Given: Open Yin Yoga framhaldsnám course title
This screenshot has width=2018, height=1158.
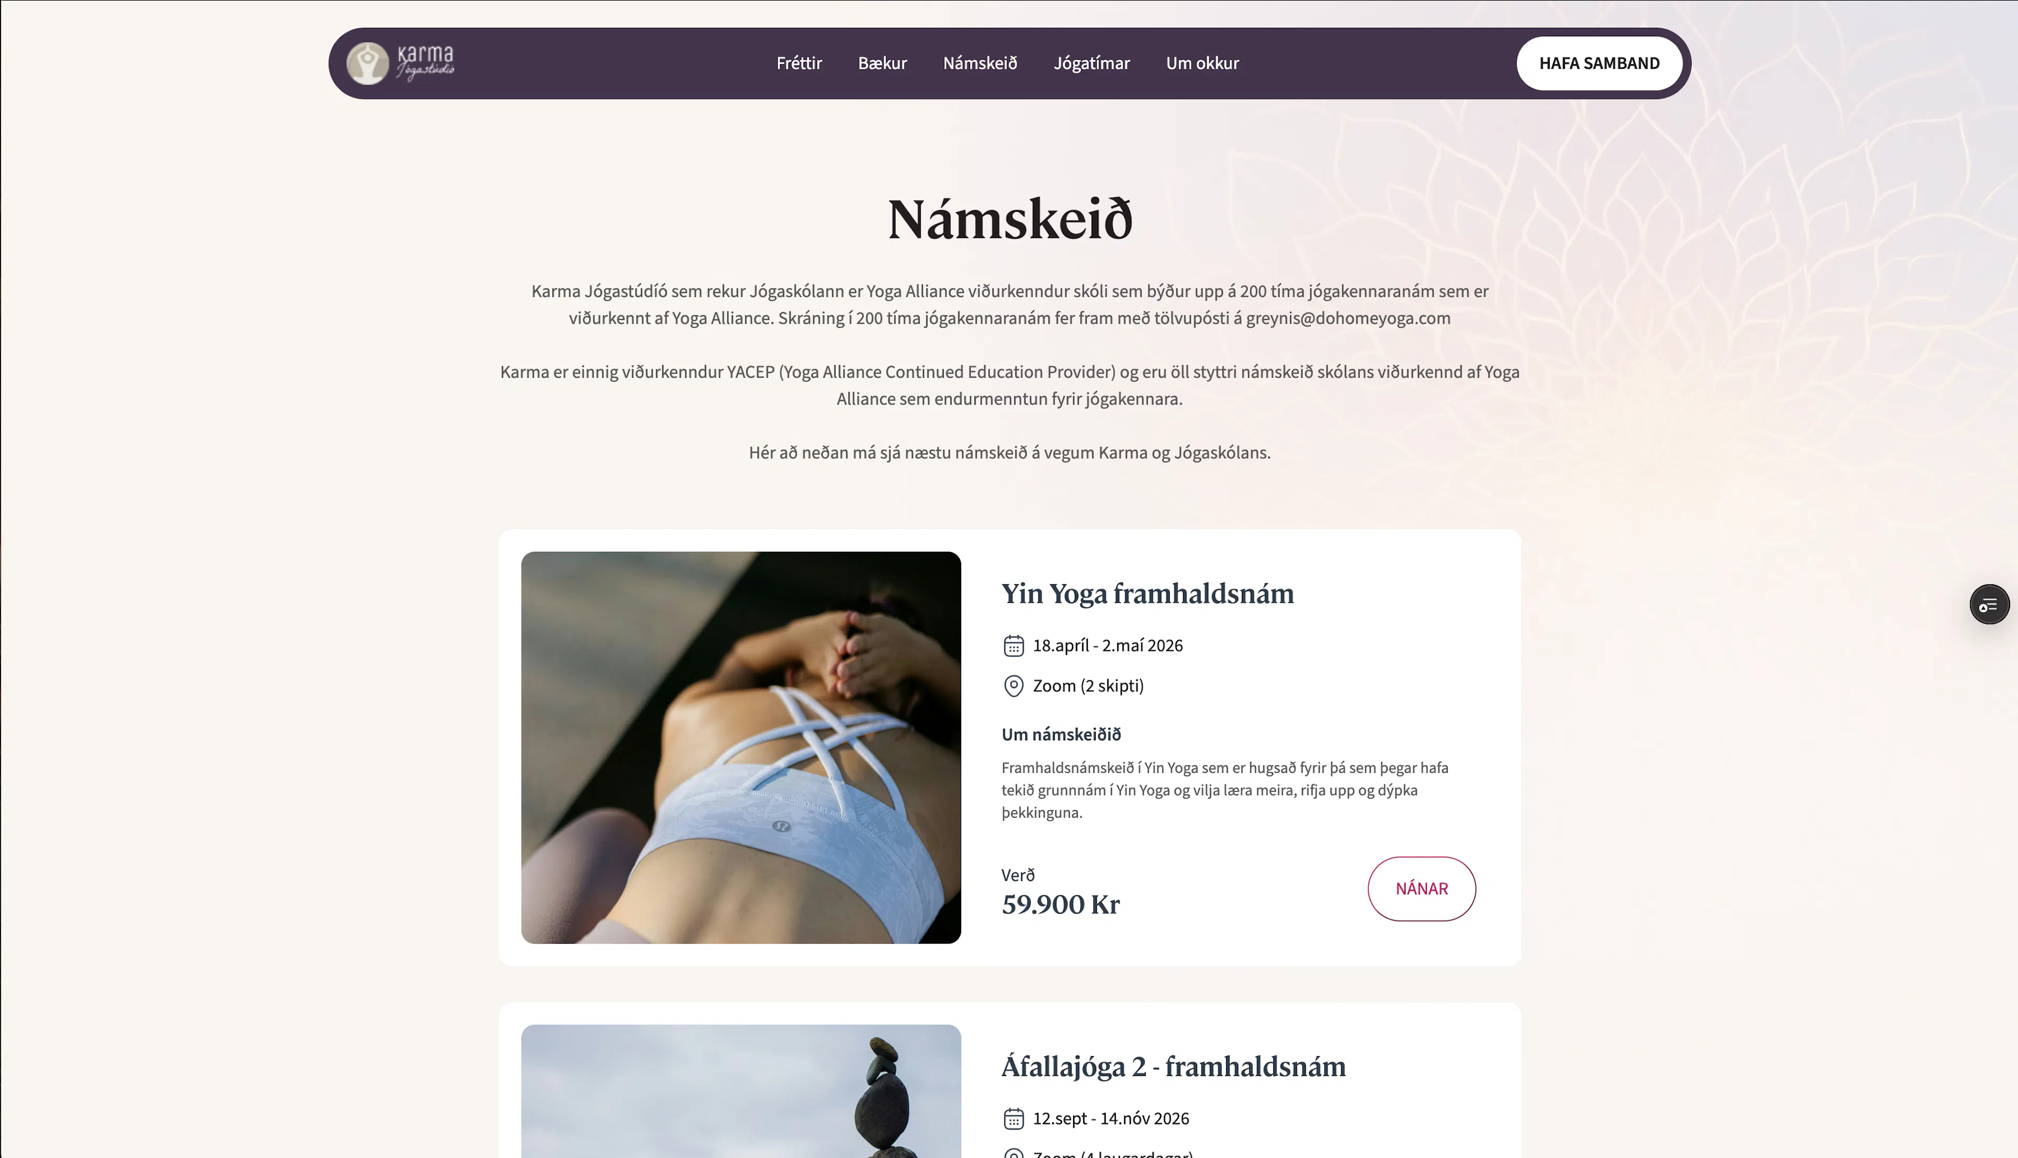Looking at the screenshot, I should coord(1147,593).
